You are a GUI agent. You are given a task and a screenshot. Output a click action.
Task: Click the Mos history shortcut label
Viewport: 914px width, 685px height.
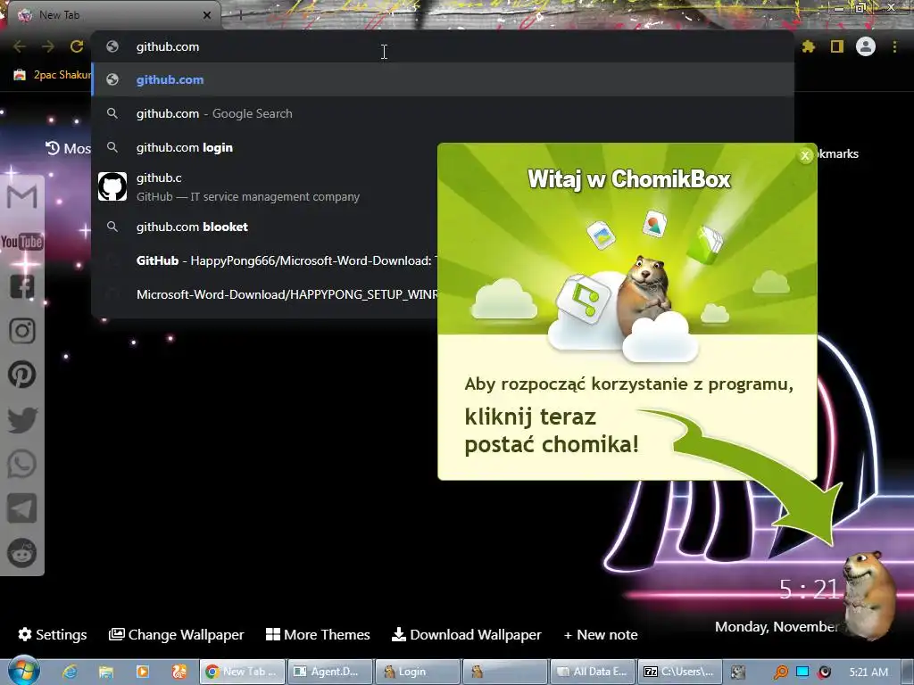69,149
